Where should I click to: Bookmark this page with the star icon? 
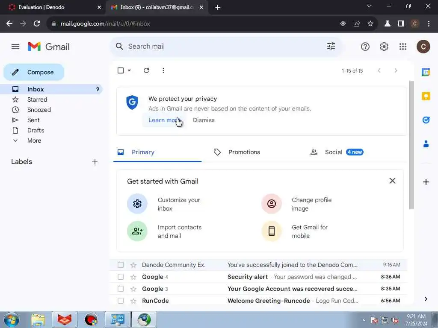point(370,24)
